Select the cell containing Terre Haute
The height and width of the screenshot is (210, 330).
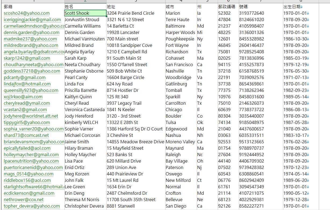click(x=181, y=20)
